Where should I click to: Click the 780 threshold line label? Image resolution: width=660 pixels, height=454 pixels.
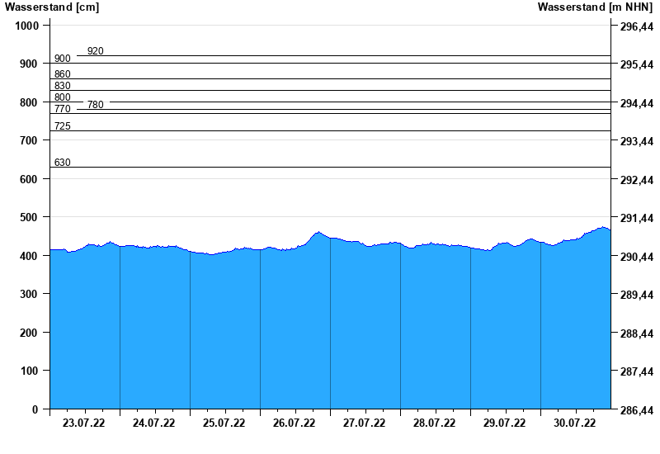[96, 105]
